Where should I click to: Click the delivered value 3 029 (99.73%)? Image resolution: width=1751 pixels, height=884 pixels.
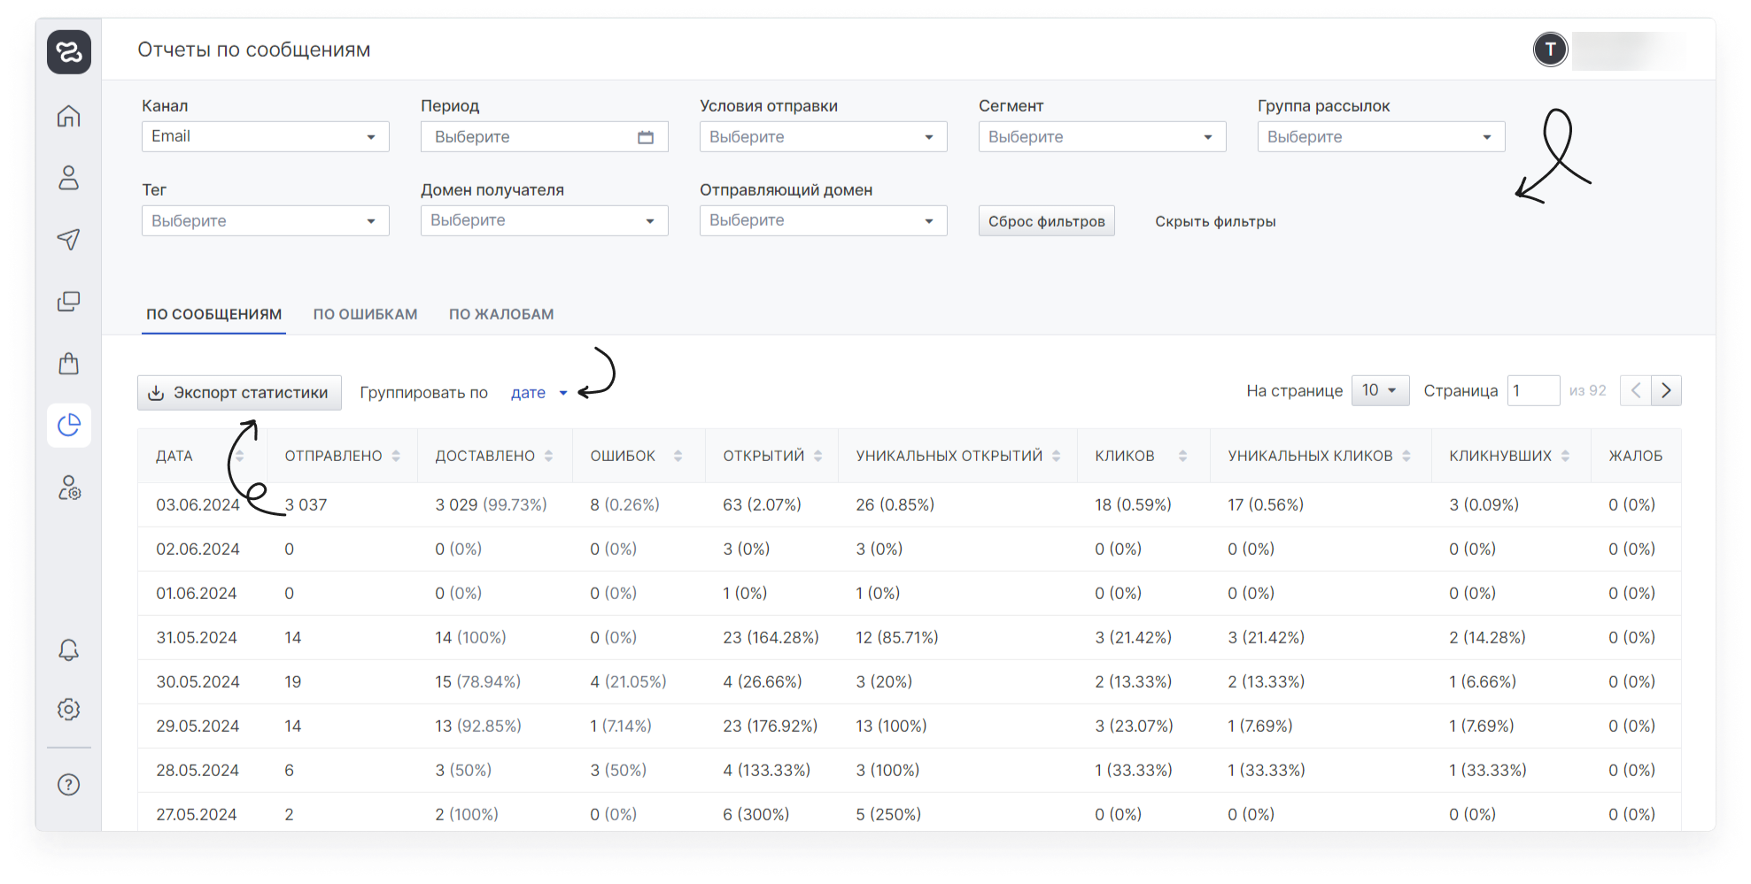[x=491, y=504]
